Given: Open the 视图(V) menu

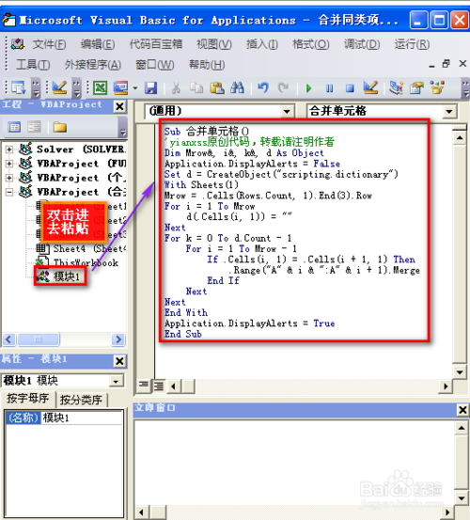Looking at the screenshot, I should click(214, 44).
